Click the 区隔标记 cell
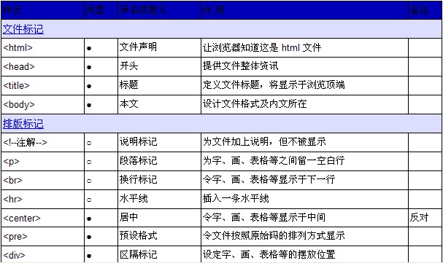Image resolution: width=443 pixels, height=263 pixels. 159,254
